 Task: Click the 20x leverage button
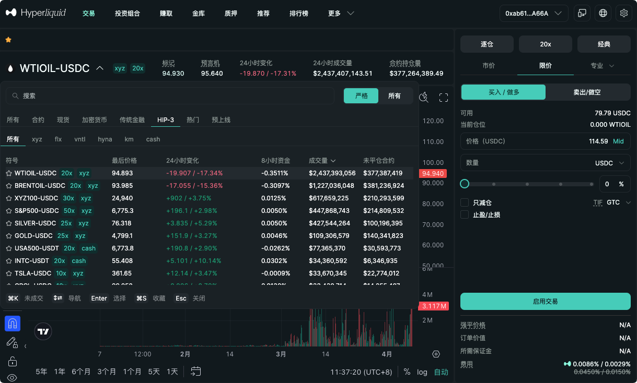click(x=545, y=44)
